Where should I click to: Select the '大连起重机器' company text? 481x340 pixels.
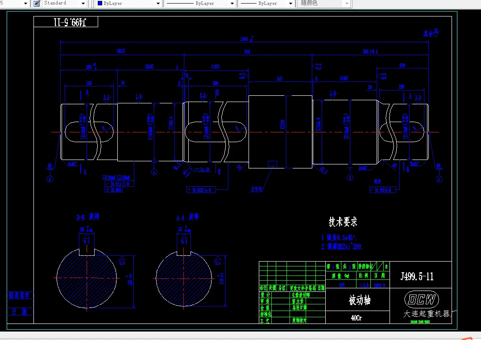coord(427,314)
